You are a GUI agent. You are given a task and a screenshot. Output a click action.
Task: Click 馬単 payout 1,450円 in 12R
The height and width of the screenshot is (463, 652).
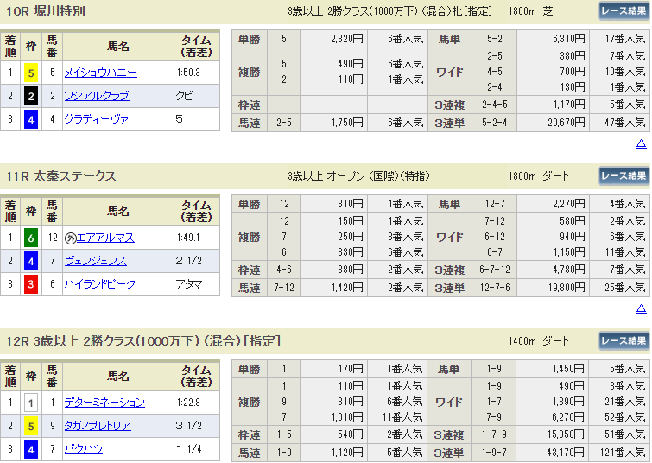coord(568,369)
